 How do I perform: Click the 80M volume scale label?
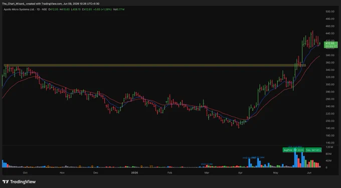[x=329, y=154]
